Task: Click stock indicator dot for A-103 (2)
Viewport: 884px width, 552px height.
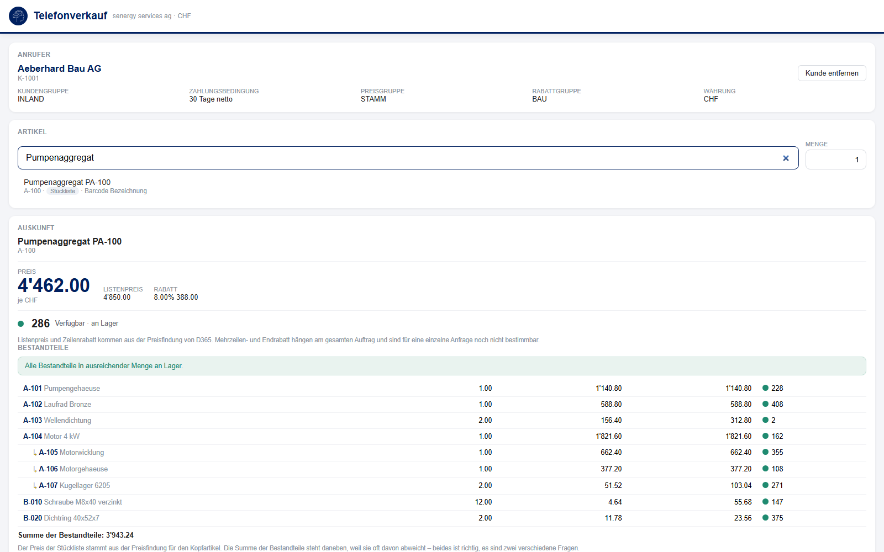Action: (766, 420)
